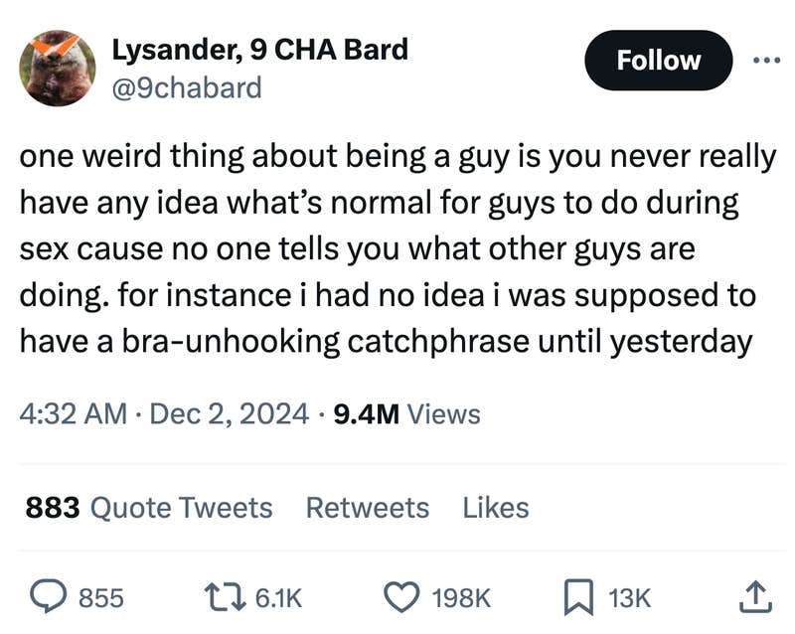The image size is (795, 634).
Task: Toggle follow state for @9chabard
Action: [x=658, y=60]
